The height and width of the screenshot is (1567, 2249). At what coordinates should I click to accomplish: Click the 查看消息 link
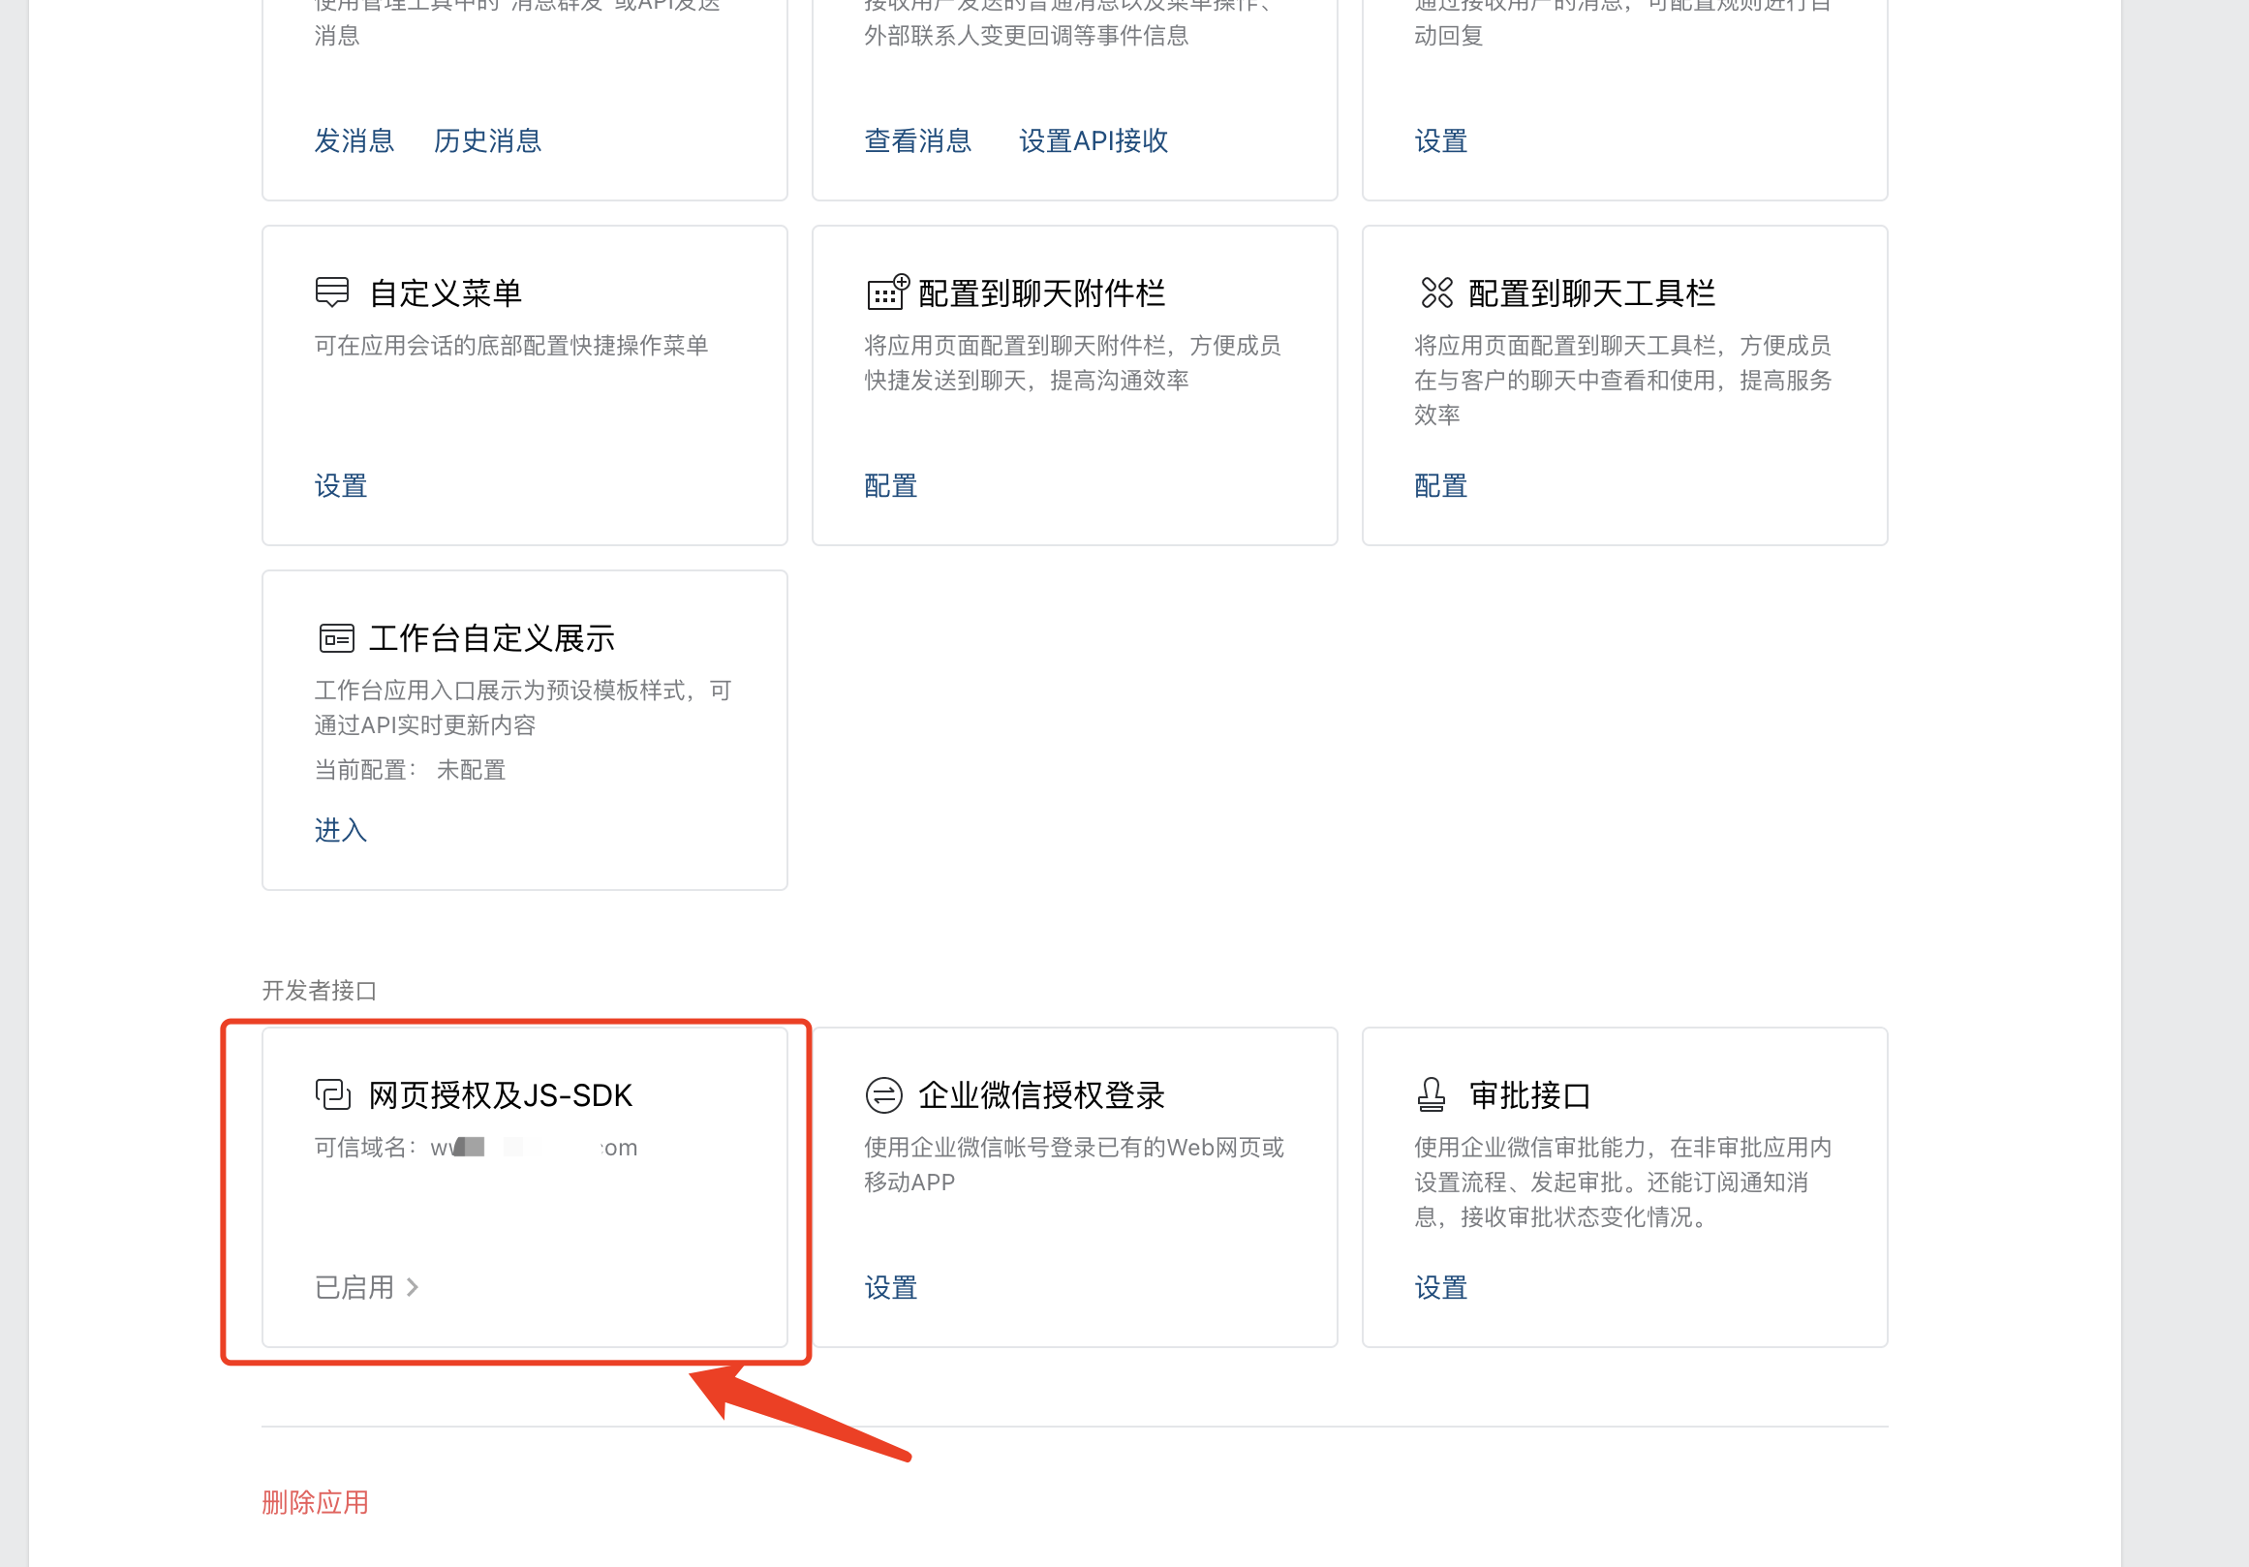917,141
